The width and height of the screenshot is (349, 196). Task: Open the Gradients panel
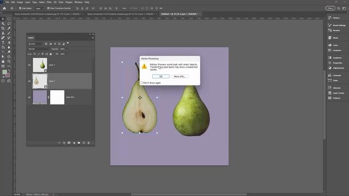pos(335,58)
